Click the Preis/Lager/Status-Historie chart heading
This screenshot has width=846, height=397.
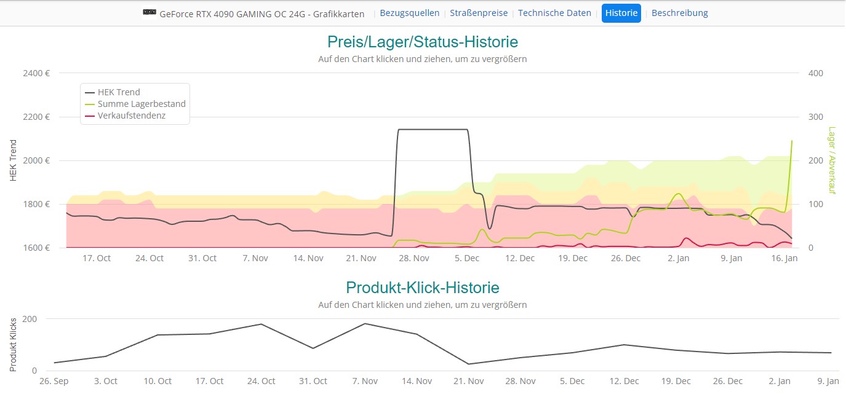[x=423, y=42]
